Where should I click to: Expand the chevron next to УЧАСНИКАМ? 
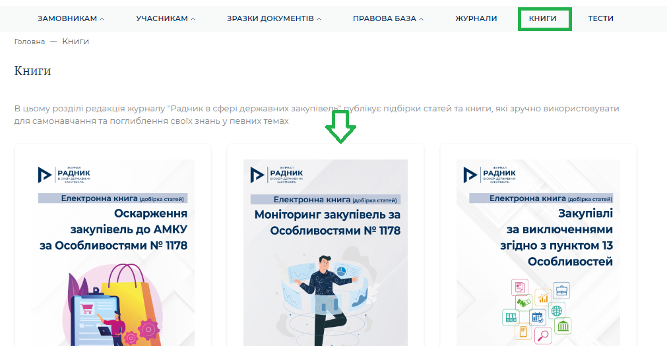193,19
